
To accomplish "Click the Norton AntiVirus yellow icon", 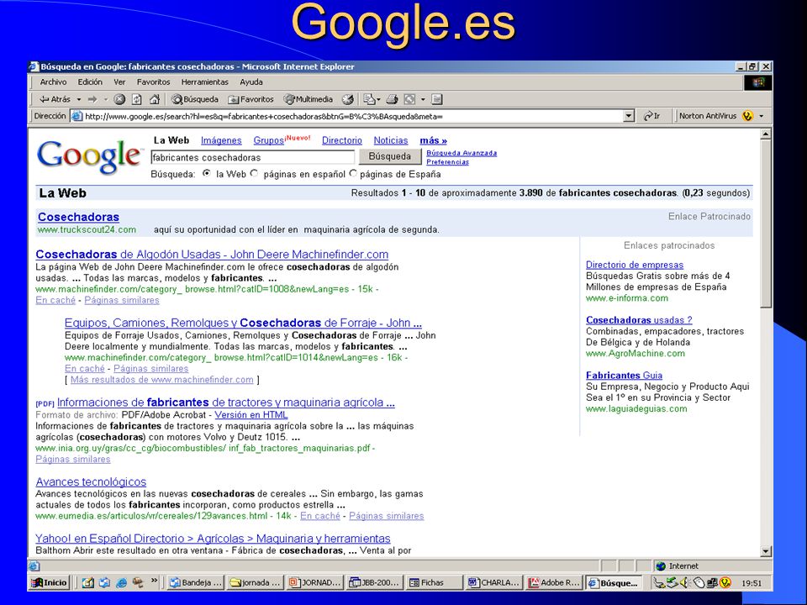I will pyautogui.click(x=748, y=116).
